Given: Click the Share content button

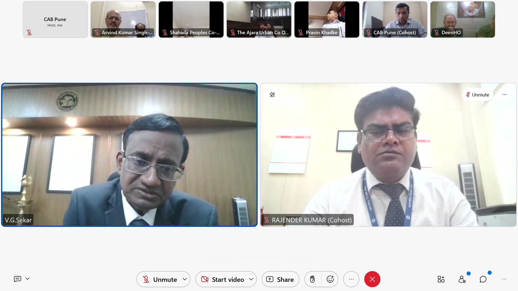Looking at the screenshot, I should [280, 279].
